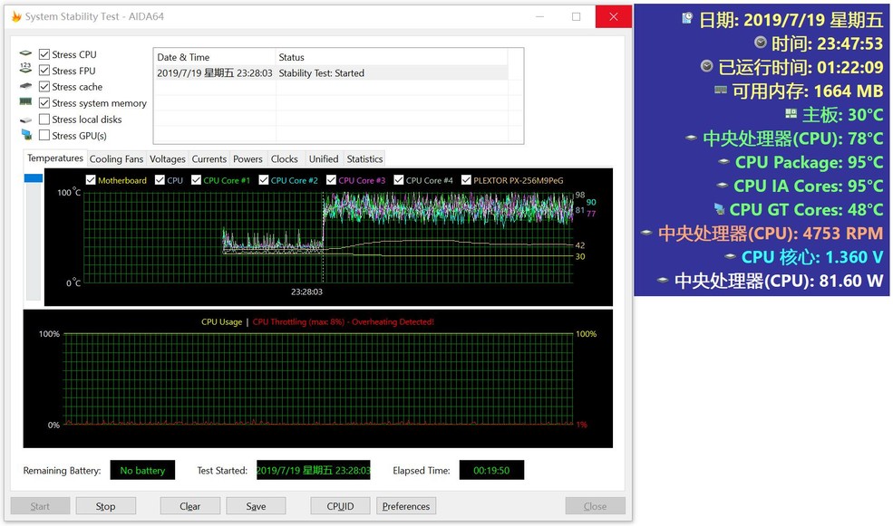893x526 pixels.
Task: Click the GPU icon beside CPU GT Cores: 48°C
Action: coord(719,209)
